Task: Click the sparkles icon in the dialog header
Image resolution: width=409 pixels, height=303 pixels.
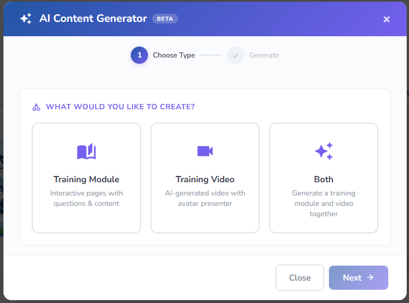Action: [25, 18]
